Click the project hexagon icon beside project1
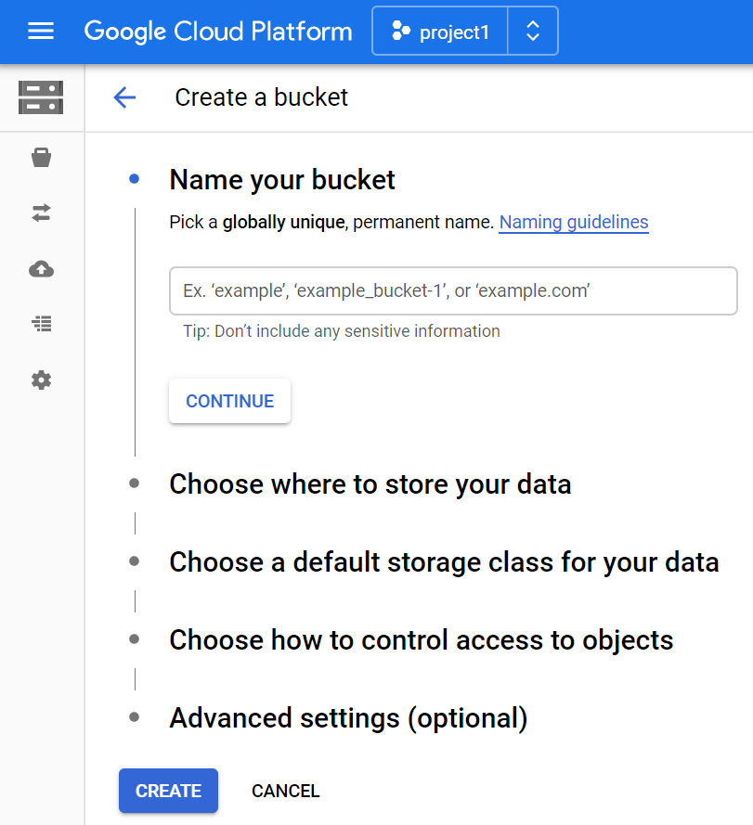Image resolution: width=753 pixels, height=825 pixels. [x=401, y=31]
